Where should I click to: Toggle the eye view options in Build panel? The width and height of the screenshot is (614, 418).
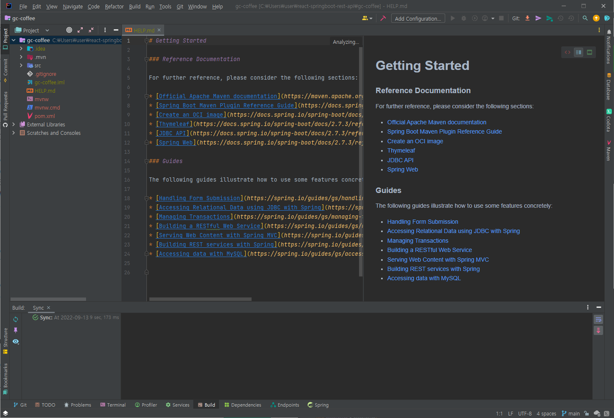coord(16,342)
